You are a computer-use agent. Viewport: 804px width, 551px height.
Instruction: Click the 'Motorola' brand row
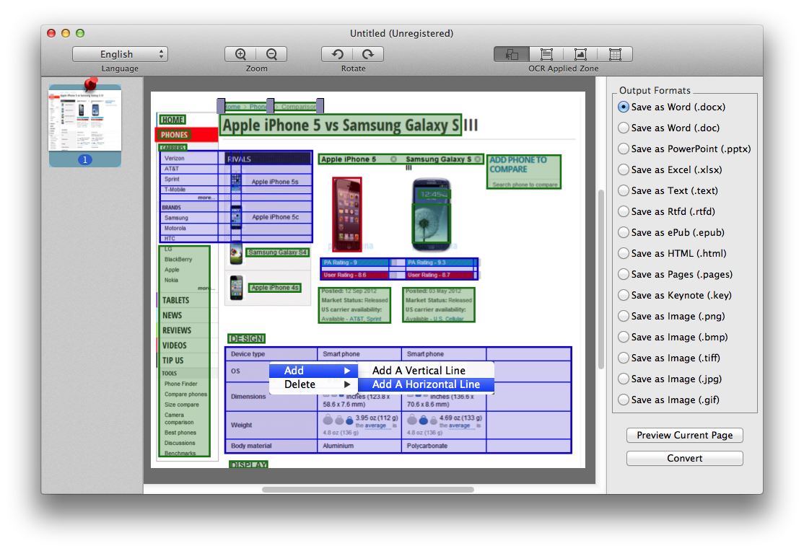tap(188, 228)
